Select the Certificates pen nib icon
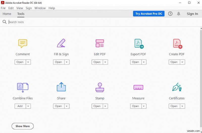 point(177,87)
